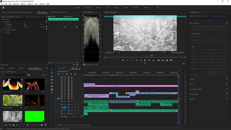Toggle timeline Snap magnet icon
The width and height of the screenshot is (231, 130).
(63, 74)
